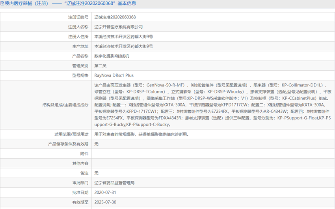Viewport: 335px width, 209px height.
Task: Click the 适用范围/预期用途 label
Action: [71, 134]
